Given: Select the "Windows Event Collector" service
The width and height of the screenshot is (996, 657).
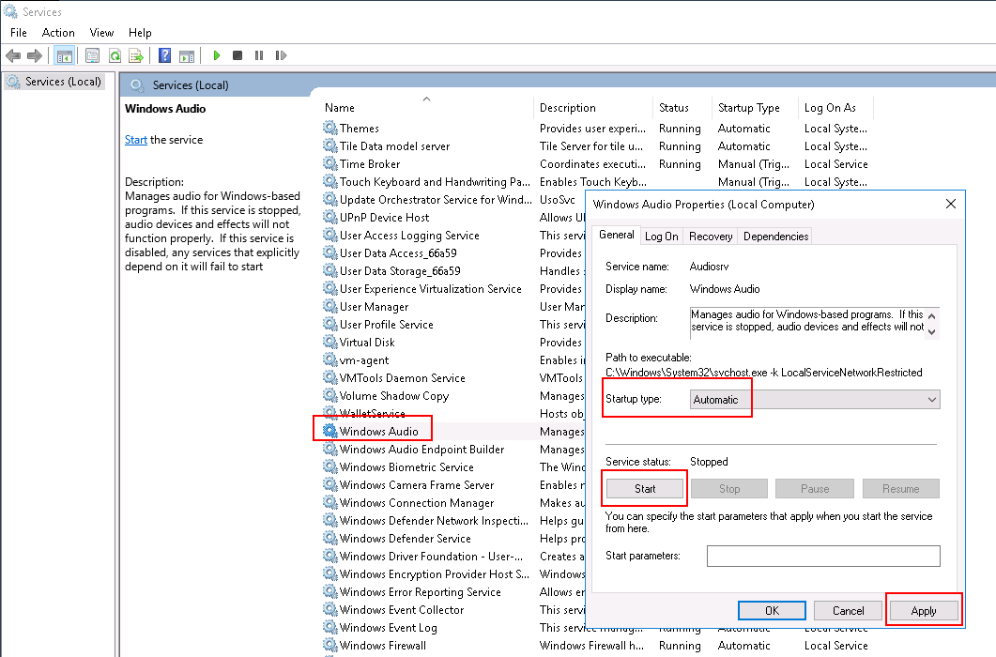Looking at the screenshot, I should pos(402,610).
